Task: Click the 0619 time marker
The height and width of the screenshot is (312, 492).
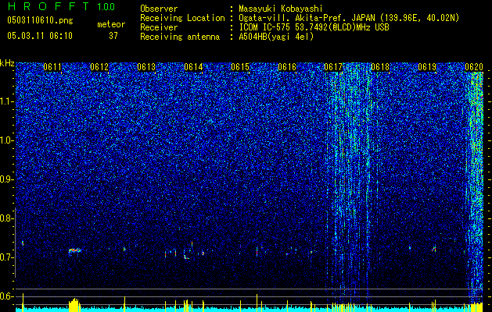Action: 427,67
